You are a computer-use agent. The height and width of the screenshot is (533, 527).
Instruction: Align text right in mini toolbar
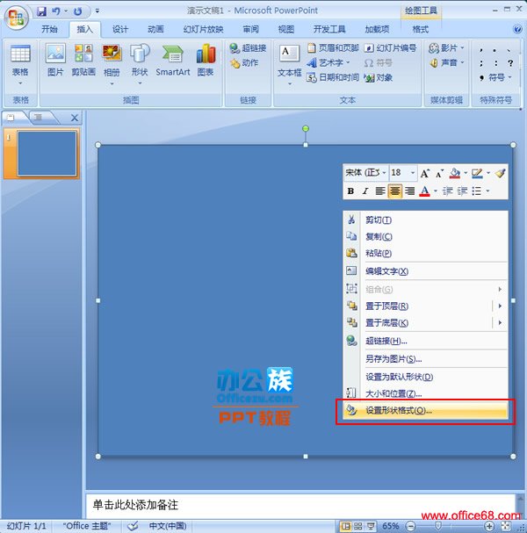(x=409, y=191)
